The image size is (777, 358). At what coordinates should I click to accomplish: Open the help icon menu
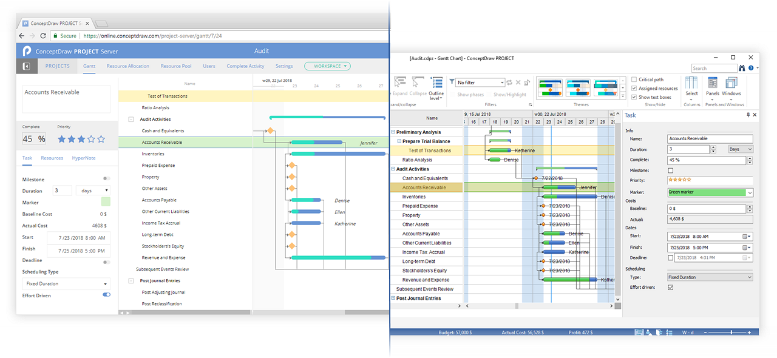[751, 68]
